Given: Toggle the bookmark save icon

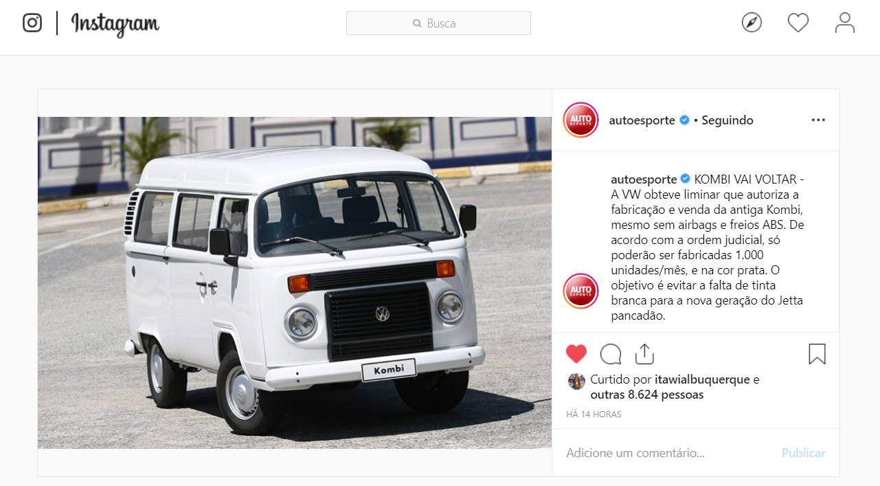Looking at the screenshot, I should (817, 354).
